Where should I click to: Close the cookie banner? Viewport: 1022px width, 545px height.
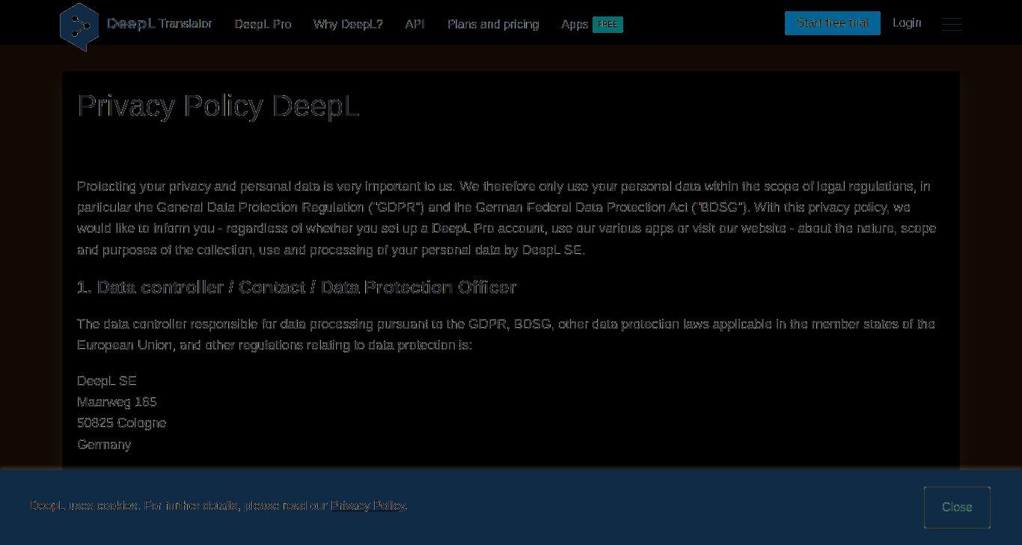[957, 508]
